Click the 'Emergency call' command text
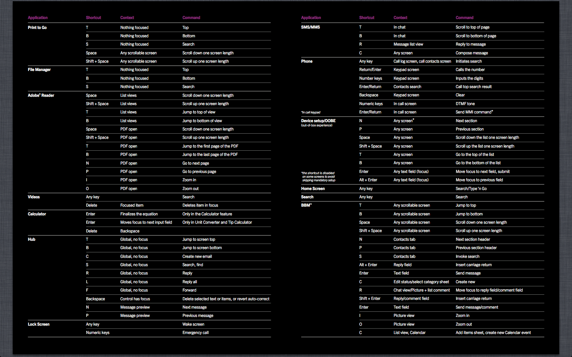 click(x=195, y=333)
